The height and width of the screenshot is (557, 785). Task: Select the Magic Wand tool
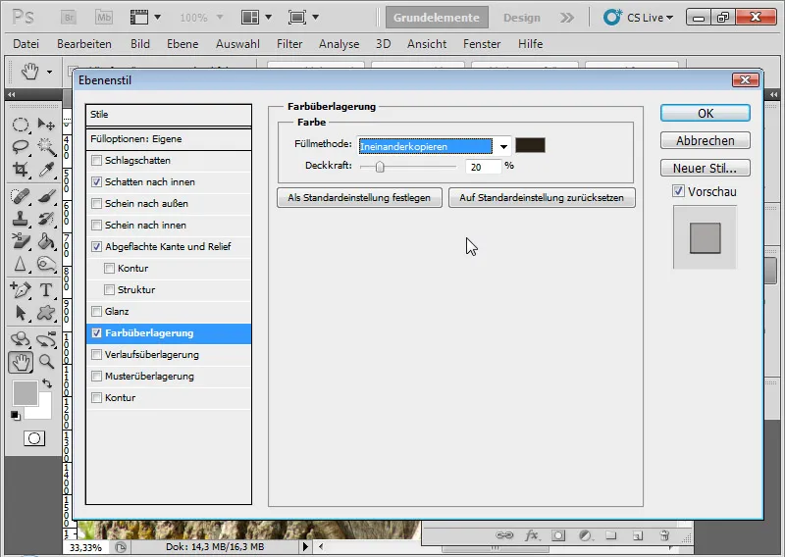point(46,147)
